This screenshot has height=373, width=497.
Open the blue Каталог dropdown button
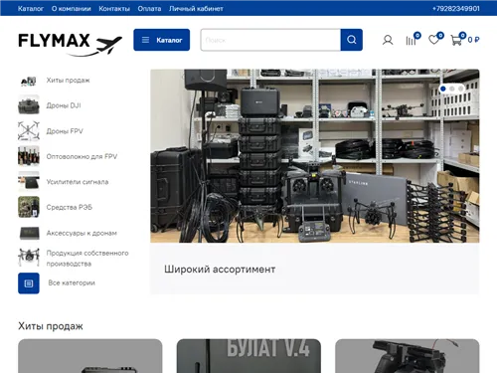pos(162,40)
